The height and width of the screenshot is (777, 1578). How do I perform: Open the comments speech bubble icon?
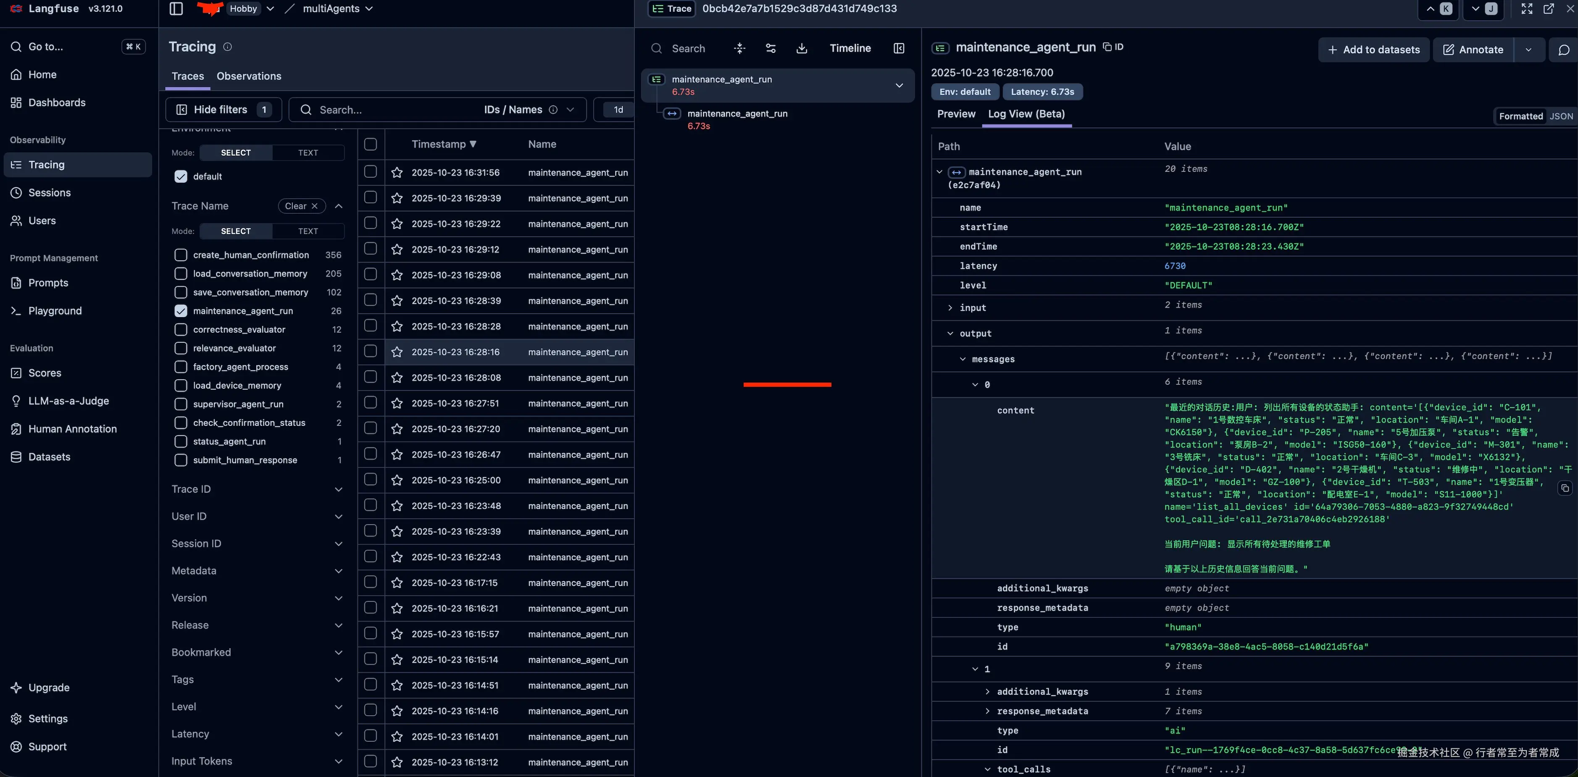coord(1563,50)
